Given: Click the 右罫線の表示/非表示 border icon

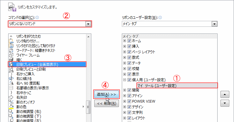Looking at the screenshot, I should pos(11,88).
